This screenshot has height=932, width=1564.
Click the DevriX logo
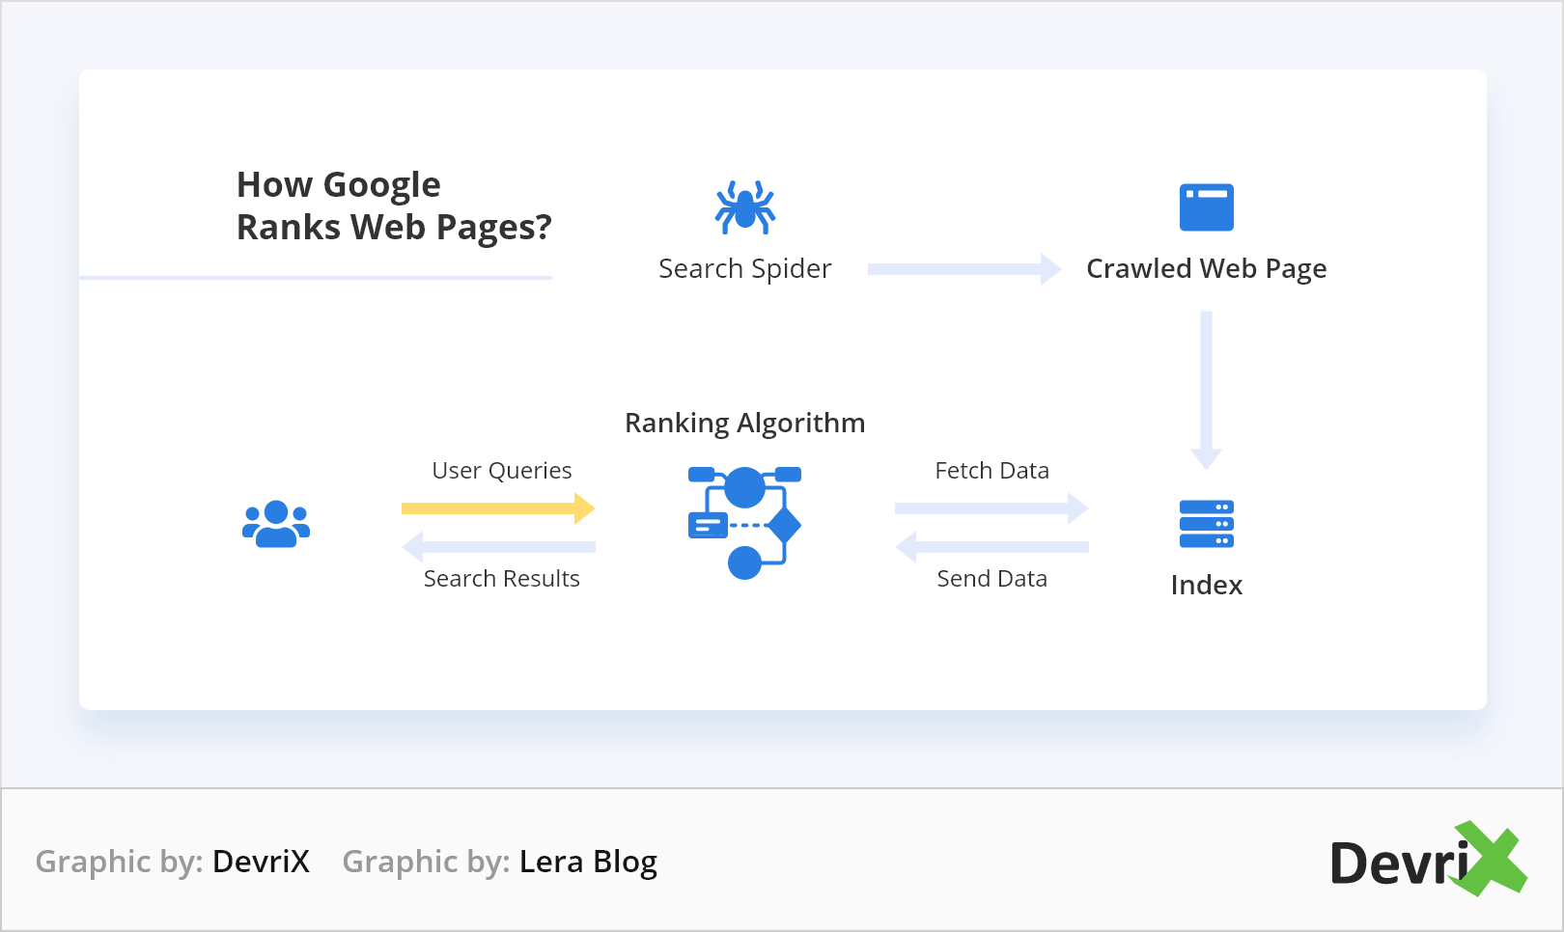click(x=1428, y=859)
